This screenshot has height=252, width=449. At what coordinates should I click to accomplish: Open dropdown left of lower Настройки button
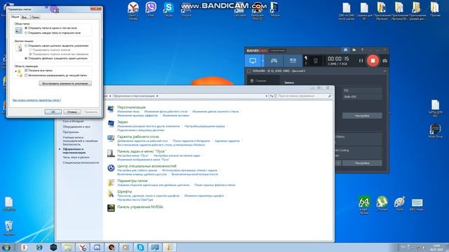coord(338,163)
